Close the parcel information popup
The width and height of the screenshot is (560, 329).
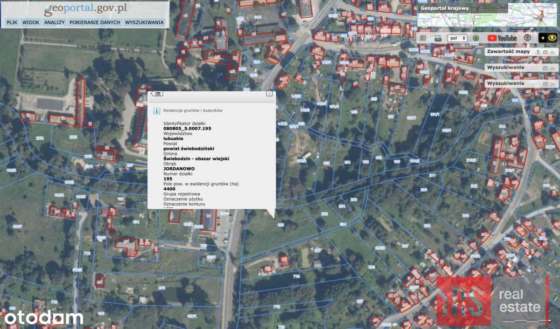tap(269, 94)
